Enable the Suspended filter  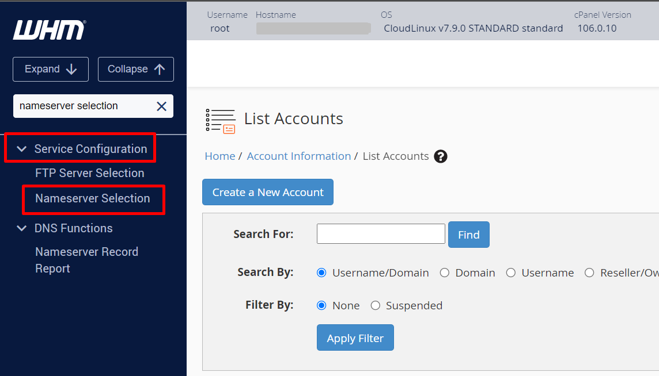[x=374, y=305]
